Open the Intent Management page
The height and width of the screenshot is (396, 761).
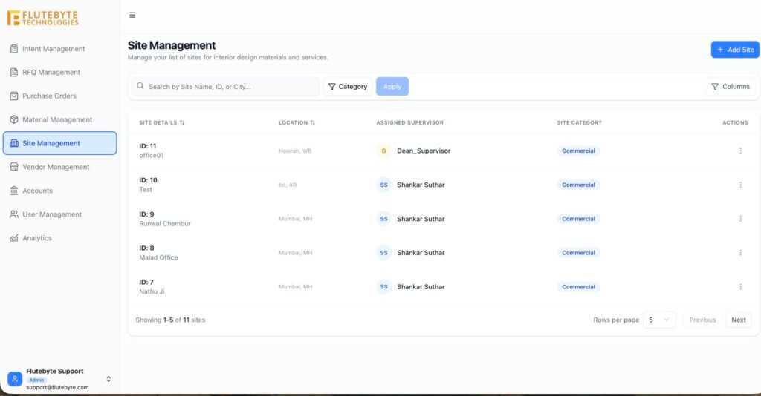tap(59, 49)
